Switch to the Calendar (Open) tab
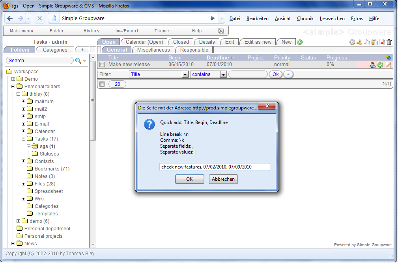The width and height of the screenshot is (398, 263). (x=144, y=42)
